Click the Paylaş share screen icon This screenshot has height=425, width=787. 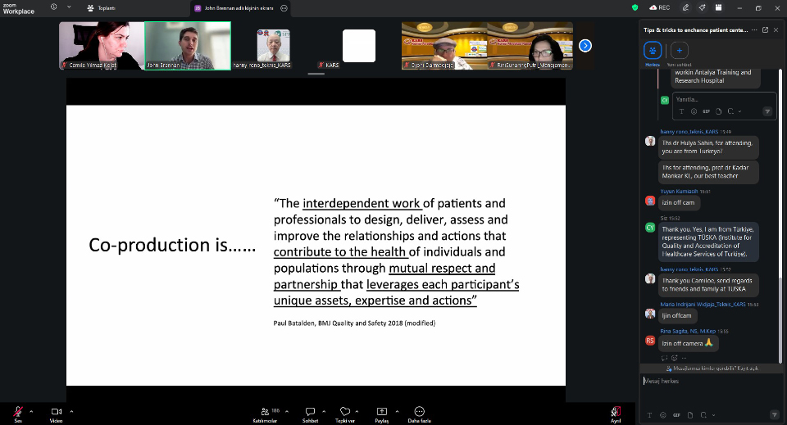[382, 411]
